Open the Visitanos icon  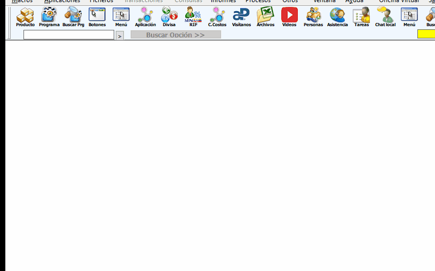241,17
